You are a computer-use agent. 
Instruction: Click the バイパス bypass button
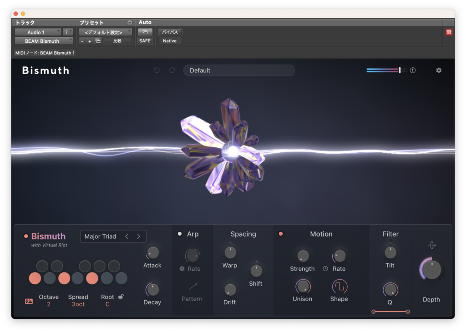pos(170,32)
